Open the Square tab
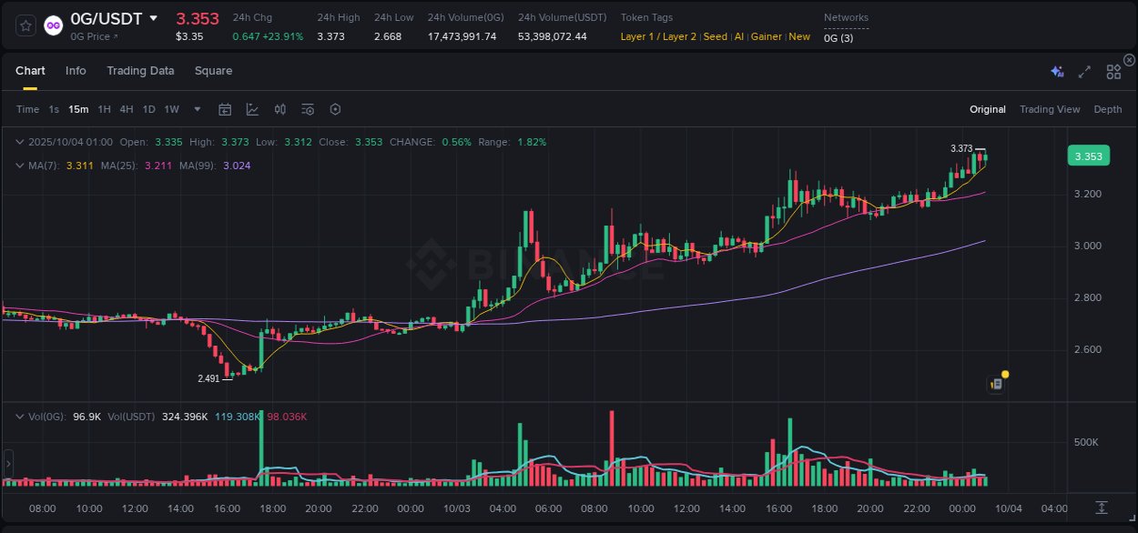The width and height of the screenshot is (1138, 533). [x=213, y=70]
